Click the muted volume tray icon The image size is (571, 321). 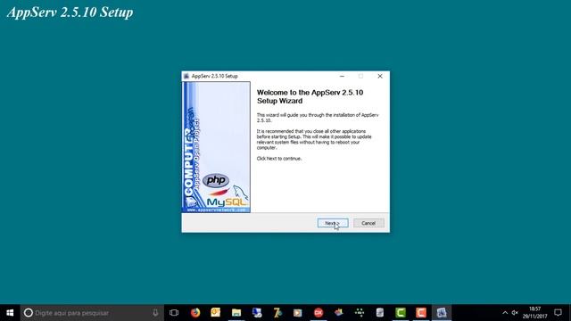point(515,313)
